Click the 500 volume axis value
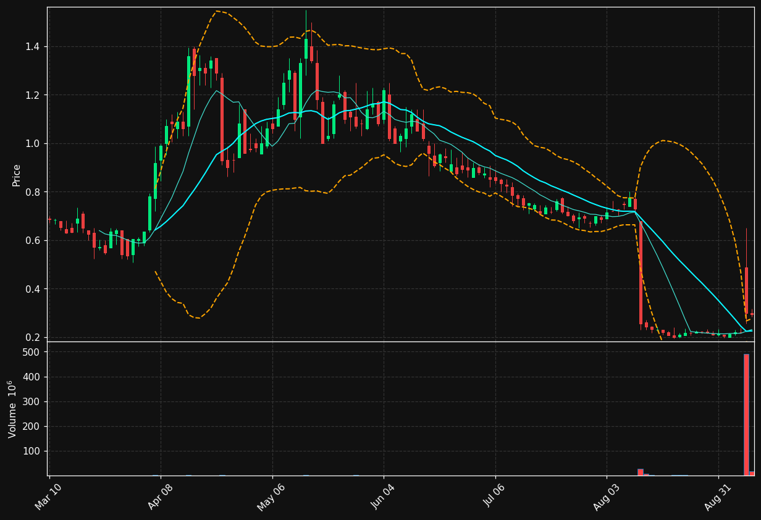Viewport: 761px width, 520px height. pyautogui.click(x=32, y=352)
